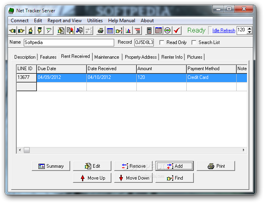Click the Find button

click(174, 178)
